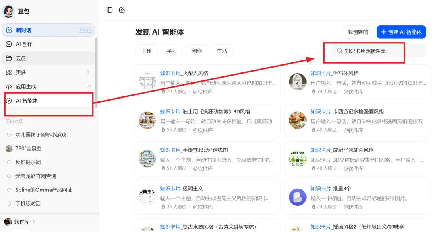435x232 pixels.
Task: Click thumbnail of 迪士尼 3D风格 card
Action: pyautogui.click(x=147, y=120)
